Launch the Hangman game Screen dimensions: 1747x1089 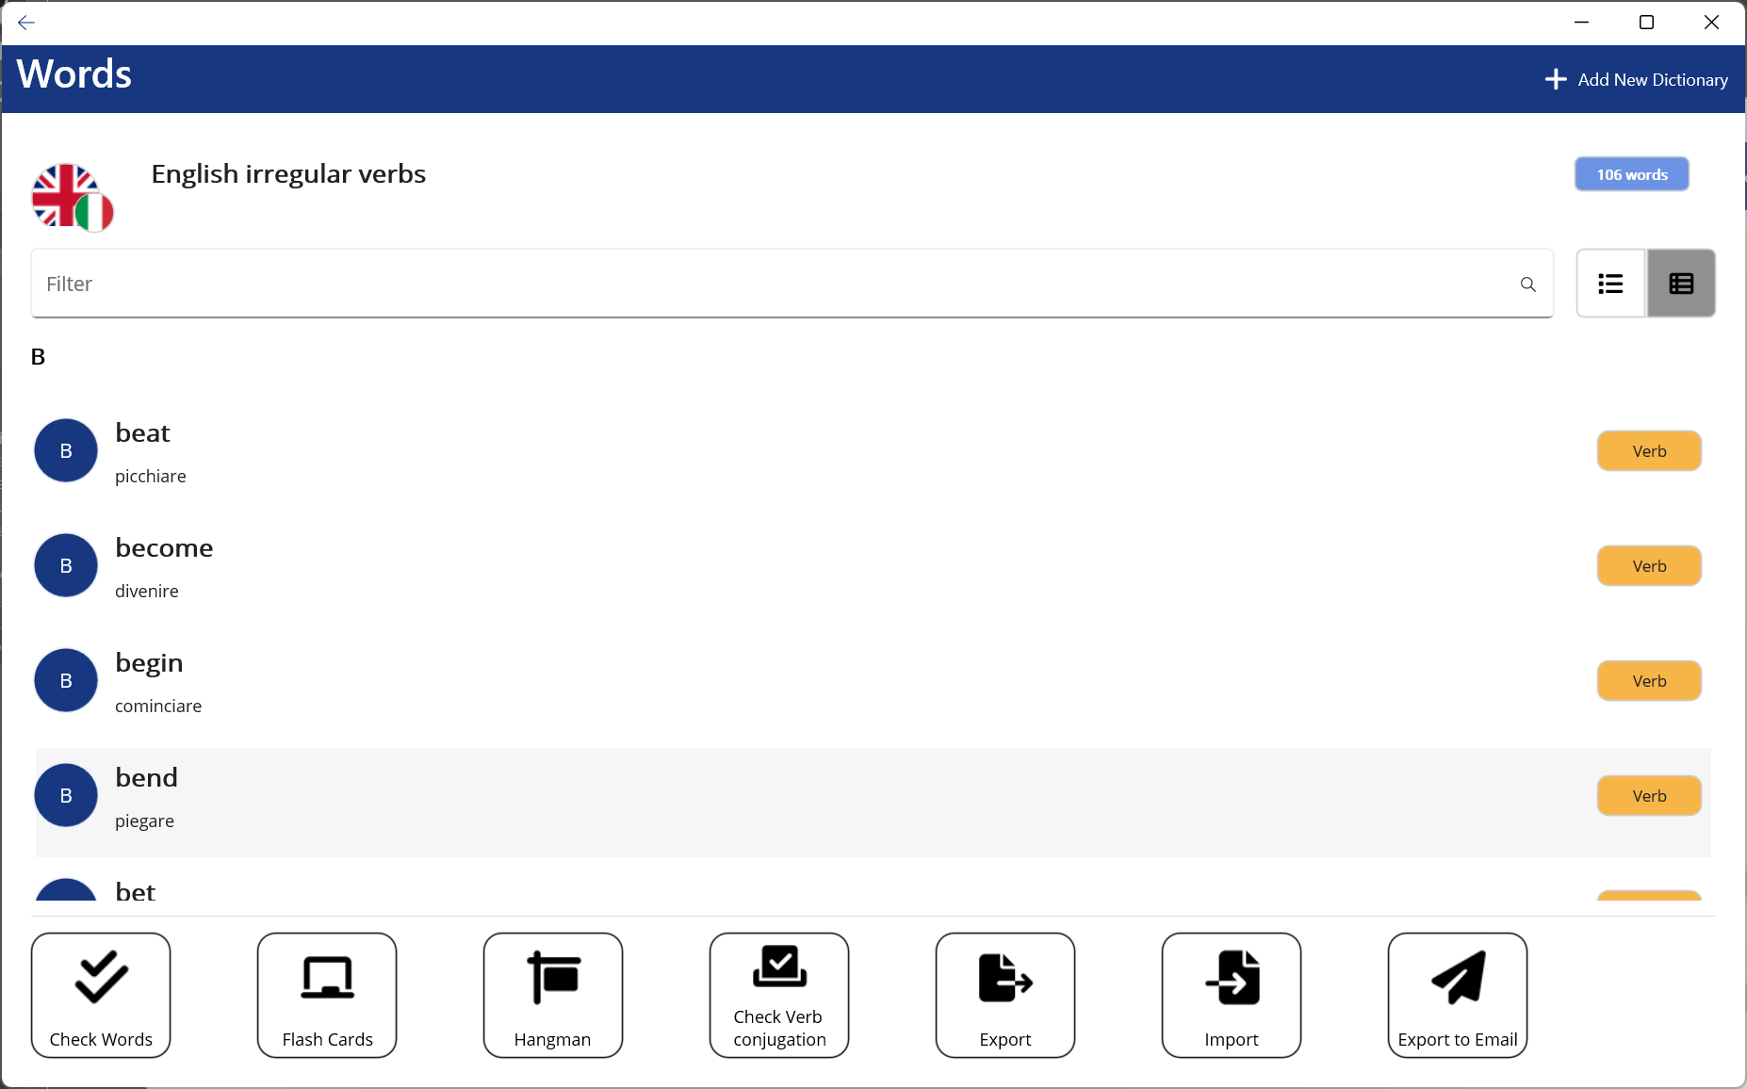tap(553, 996)
